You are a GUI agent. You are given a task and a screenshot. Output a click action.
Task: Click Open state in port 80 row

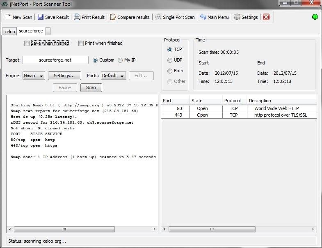[x=206, y=108]
